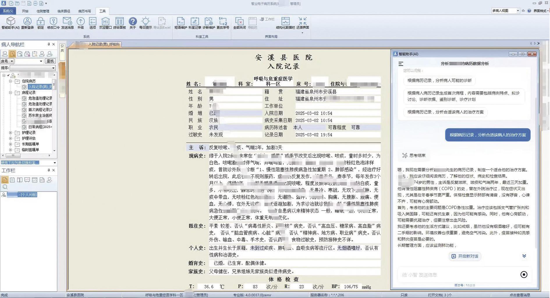The height and width of the screenshot is (298, 550).
Task: Click 开启新对话 in AI assistant
Action: coord(465,256)
